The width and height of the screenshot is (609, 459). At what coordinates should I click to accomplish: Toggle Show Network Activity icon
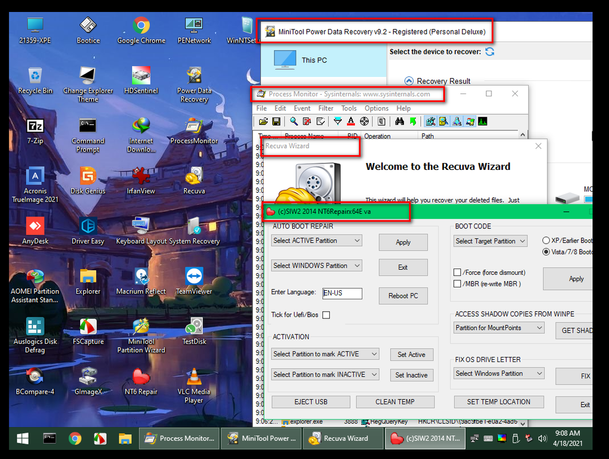click(x=456, y=122)
